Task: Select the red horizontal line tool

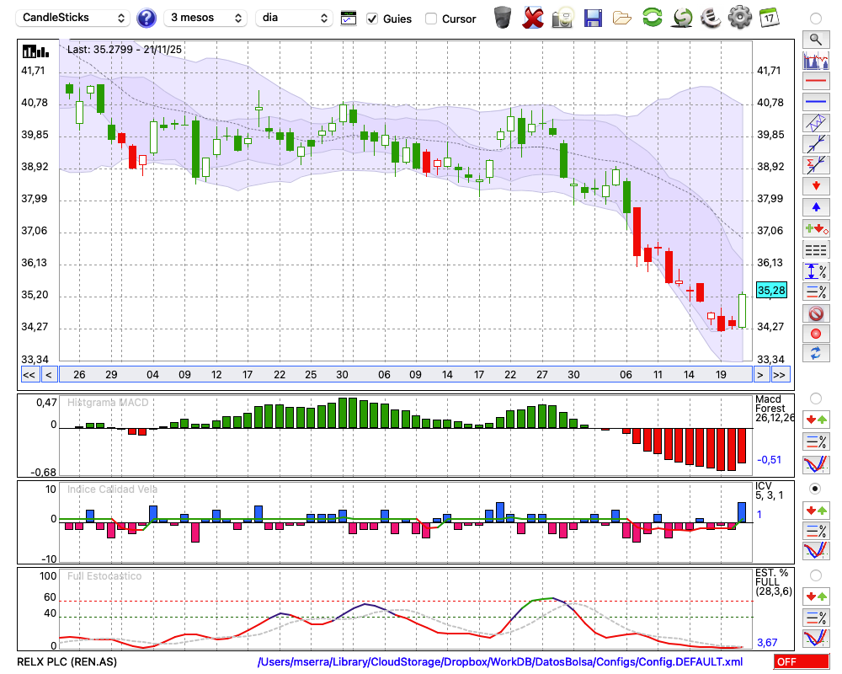Action: click(x=816, y=81)
